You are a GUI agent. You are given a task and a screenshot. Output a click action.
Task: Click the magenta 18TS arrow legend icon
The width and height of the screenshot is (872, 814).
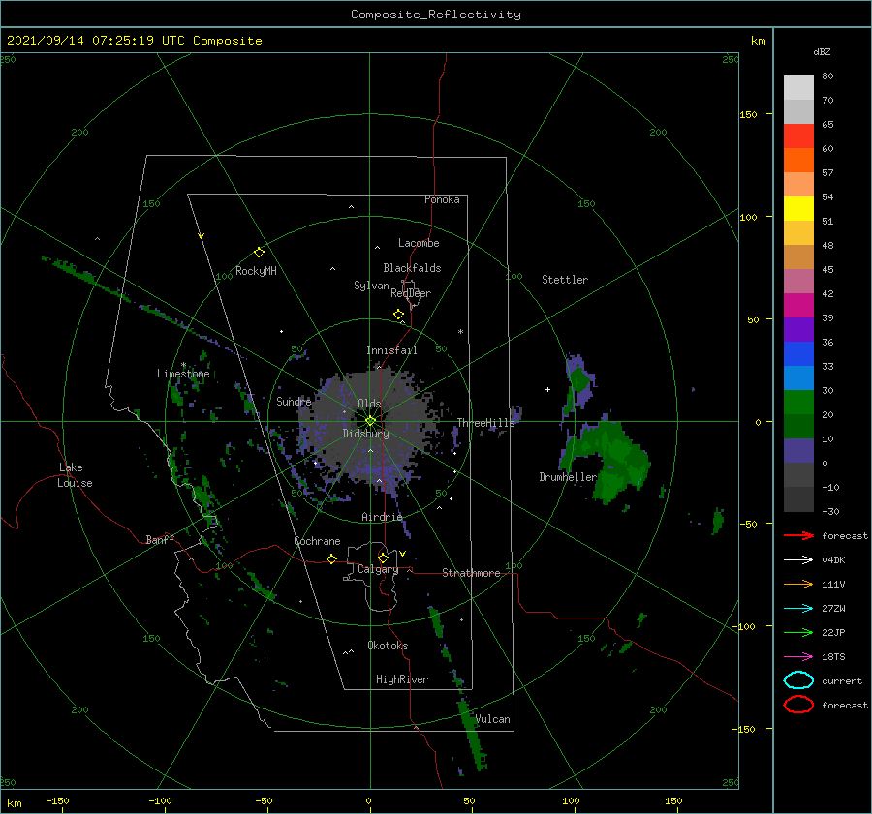coord(798,657)
